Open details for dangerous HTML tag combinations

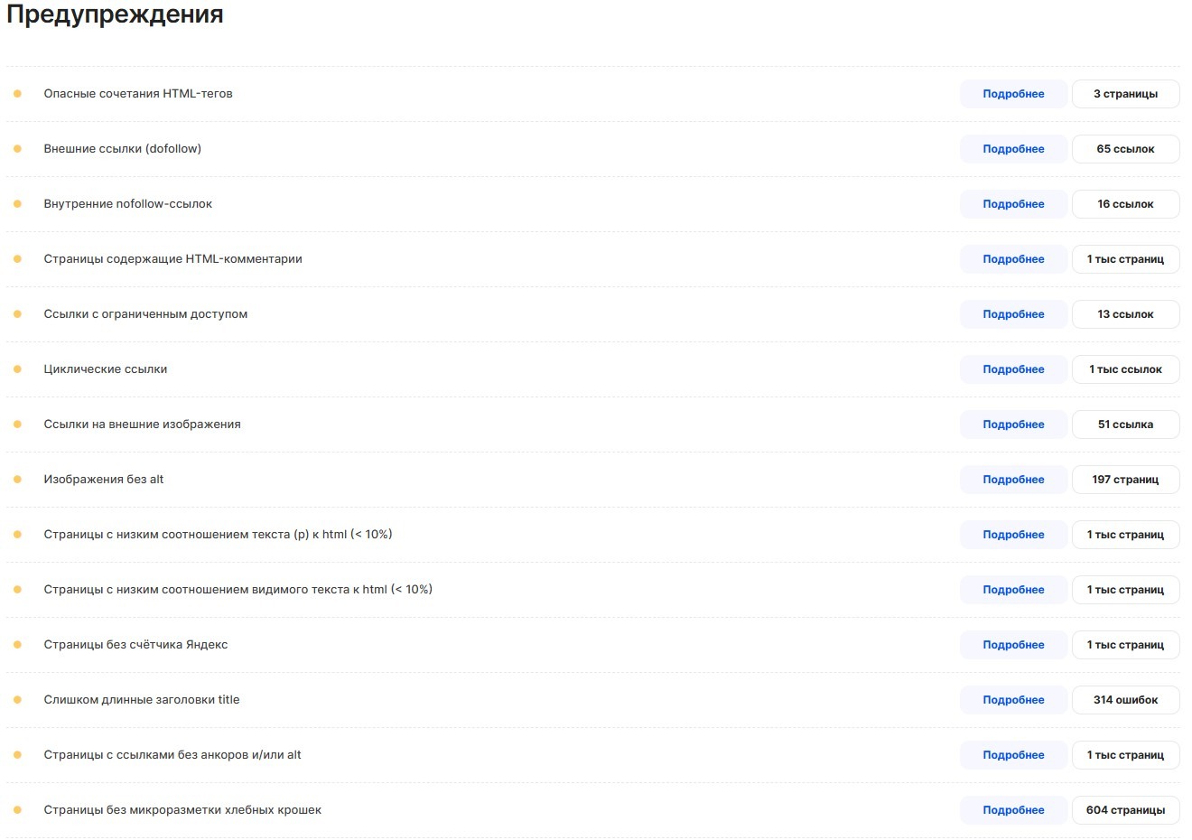[1013, 94]
